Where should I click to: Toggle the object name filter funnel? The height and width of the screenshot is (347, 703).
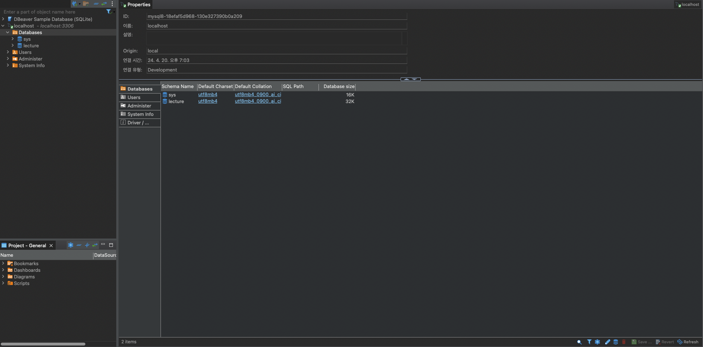tap(110, 12)
